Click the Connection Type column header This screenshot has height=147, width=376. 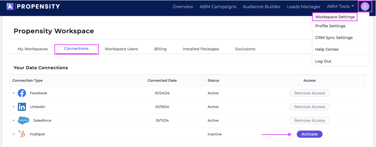click(x=28, y=81)
